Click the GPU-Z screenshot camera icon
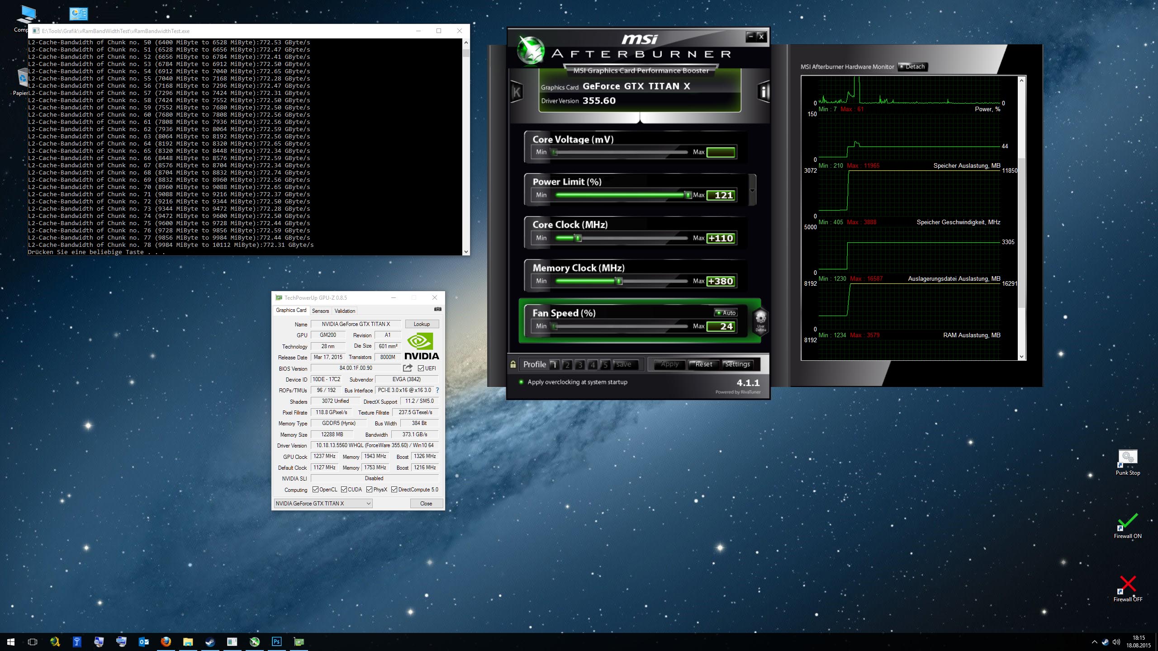The image size is (1158, 651). tap(437, 309)
